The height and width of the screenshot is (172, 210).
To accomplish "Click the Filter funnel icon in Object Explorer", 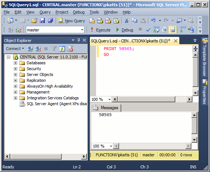I will pos(54,49).
